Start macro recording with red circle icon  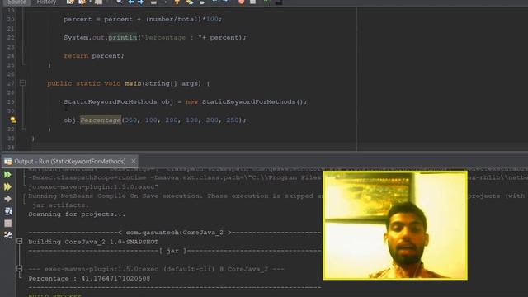pos(242,2)
